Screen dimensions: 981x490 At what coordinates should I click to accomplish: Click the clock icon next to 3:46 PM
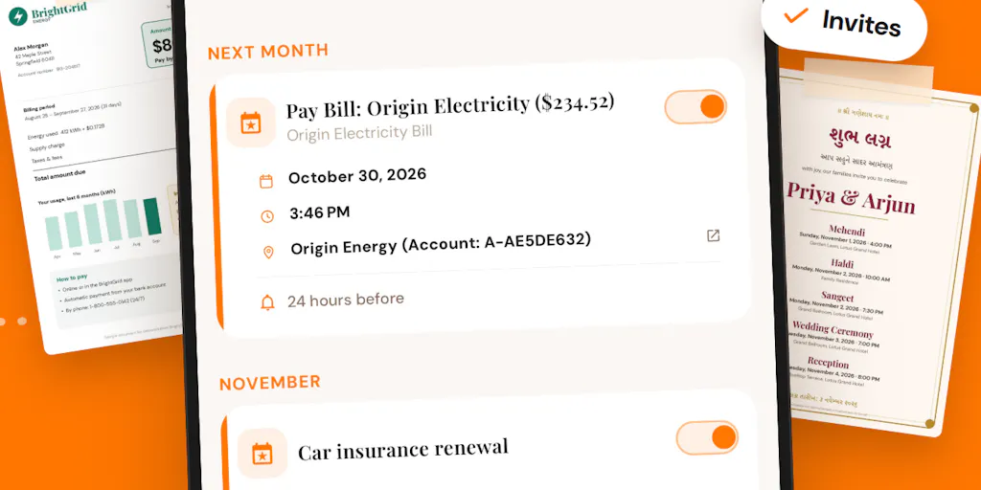[267, 216]
